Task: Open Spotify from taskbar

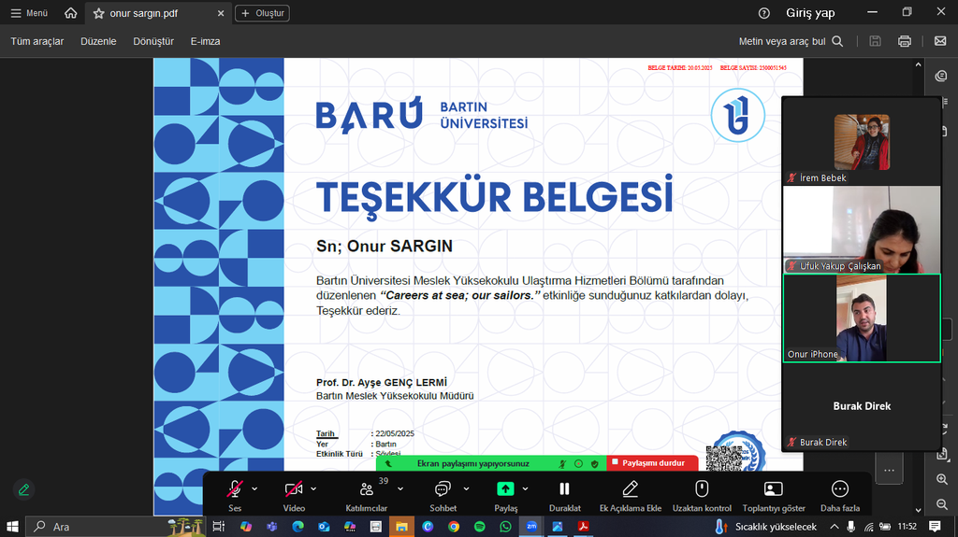Action: pos(480,526)
